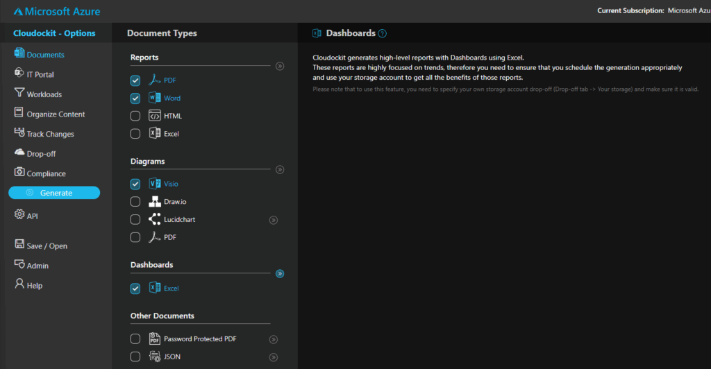Click the JSON document icon
This screenshot has width=711, height=369.
154,357
